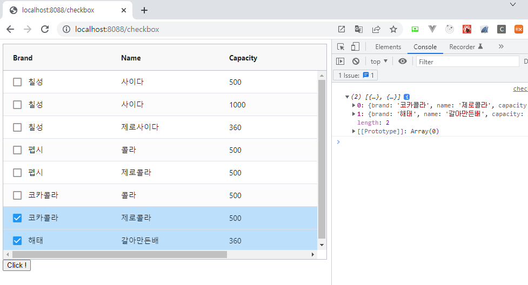Create a live expression with eye icon
The height and width of the screenshot is (285, 528).
click(403, 61)
